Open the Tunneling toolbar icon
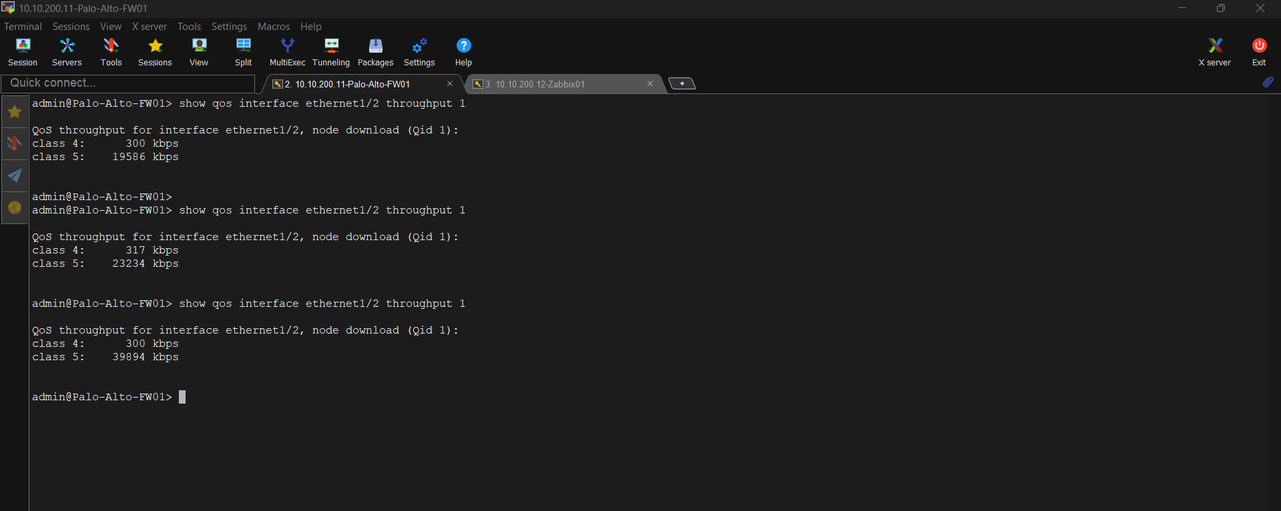The image size is (1281, 511). point(331,52)
